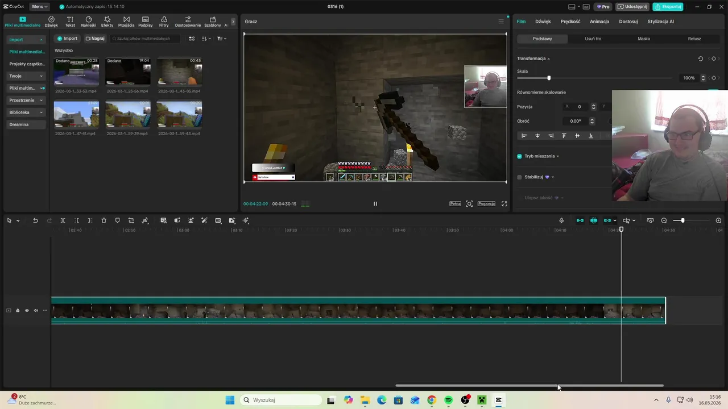This screenshot has width=728, height=409.
Task: Open the selection tool mode dropdown
Action: click(x=18, y=220)
